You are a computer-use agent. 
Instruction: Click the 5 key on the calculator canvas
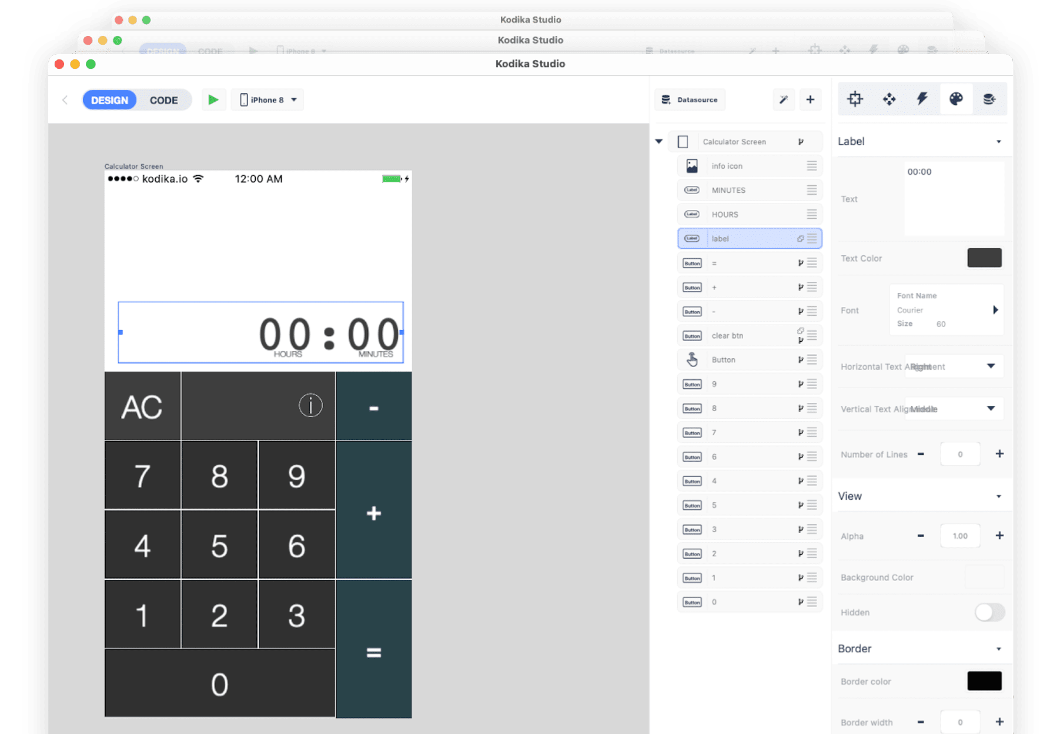point(219,545)
